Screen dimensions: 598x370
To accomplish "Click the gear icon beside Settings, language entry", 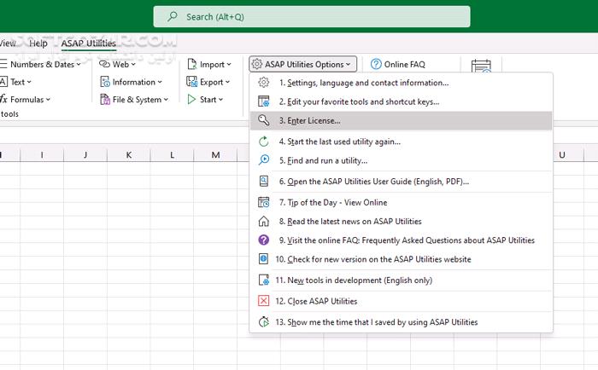I will click(263, 83).
